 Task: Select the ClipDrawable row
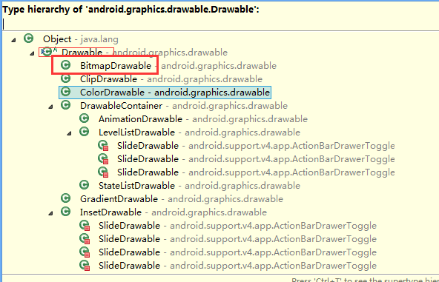pos(162,78)
